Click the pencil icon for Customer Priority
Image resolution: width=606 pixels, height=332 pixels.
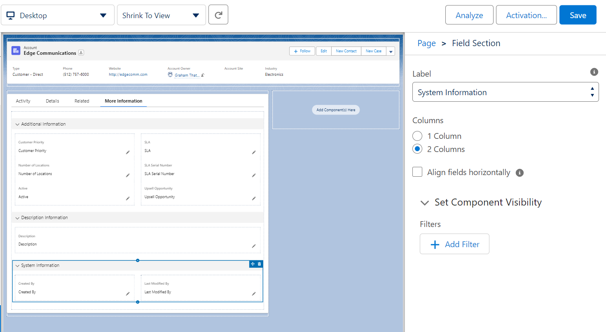click(128, 152)
